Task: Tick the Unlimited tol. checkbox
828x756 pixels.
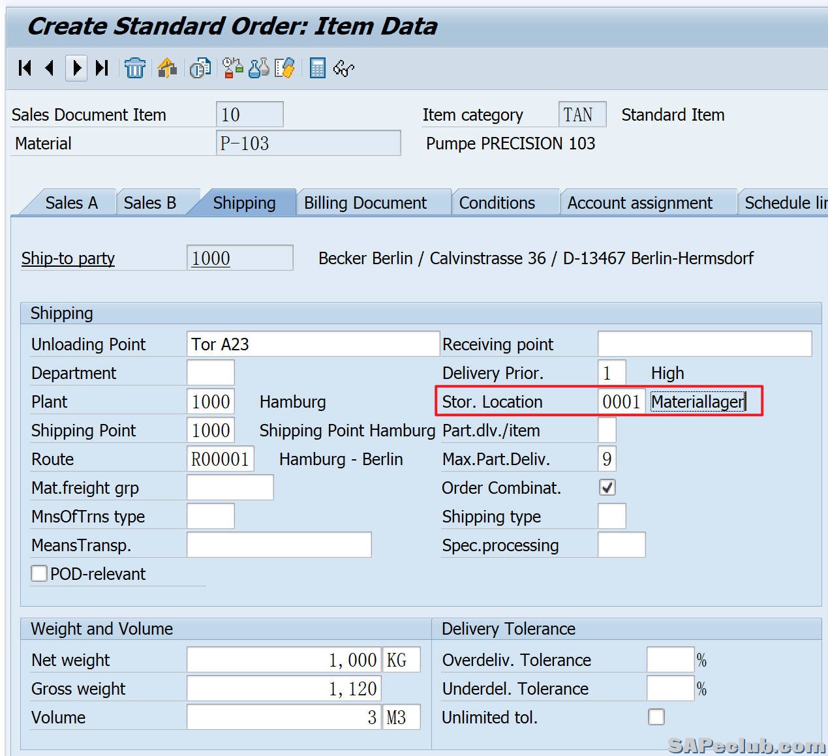Action: point(656,717)
